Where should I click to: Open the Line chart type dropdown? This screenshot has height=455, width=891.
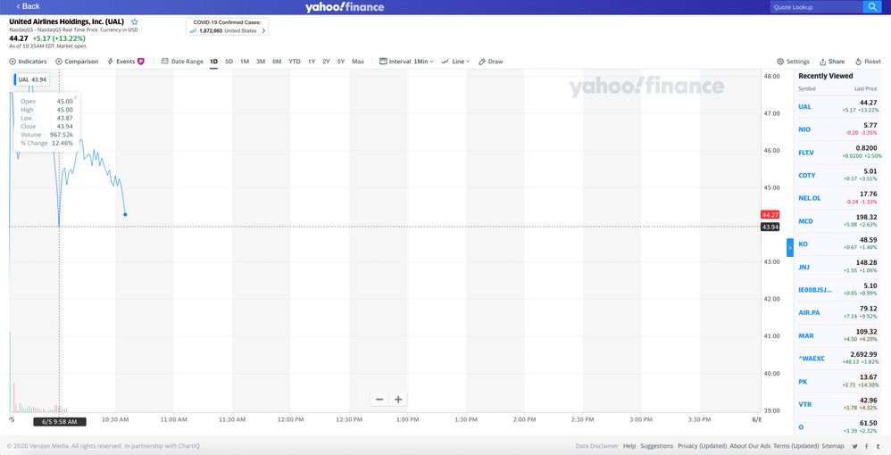pyautogui.click(x=456, y=62)
